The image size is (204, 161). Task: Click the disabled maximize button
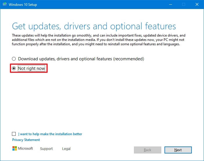pos(184,4)
